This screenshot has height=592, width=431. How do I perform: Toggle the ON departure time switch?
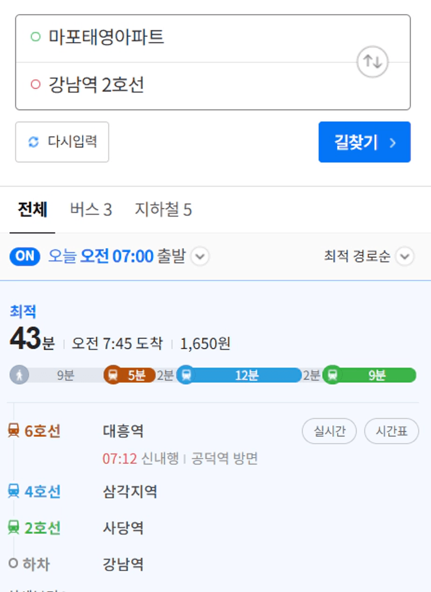tap(25, 256)
